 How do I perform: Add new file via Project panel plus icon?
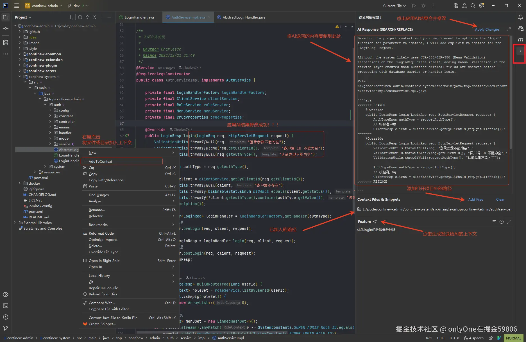71,17
